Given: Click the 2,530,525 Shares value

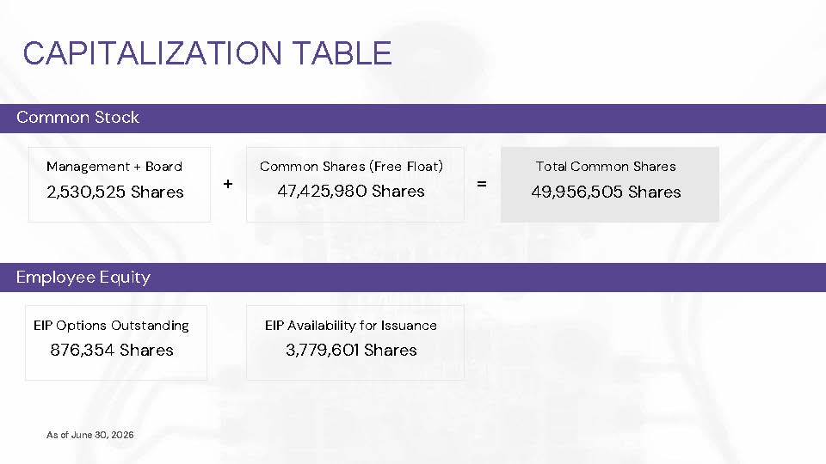Looking at the screenshot, I should (x=114, y=192).
